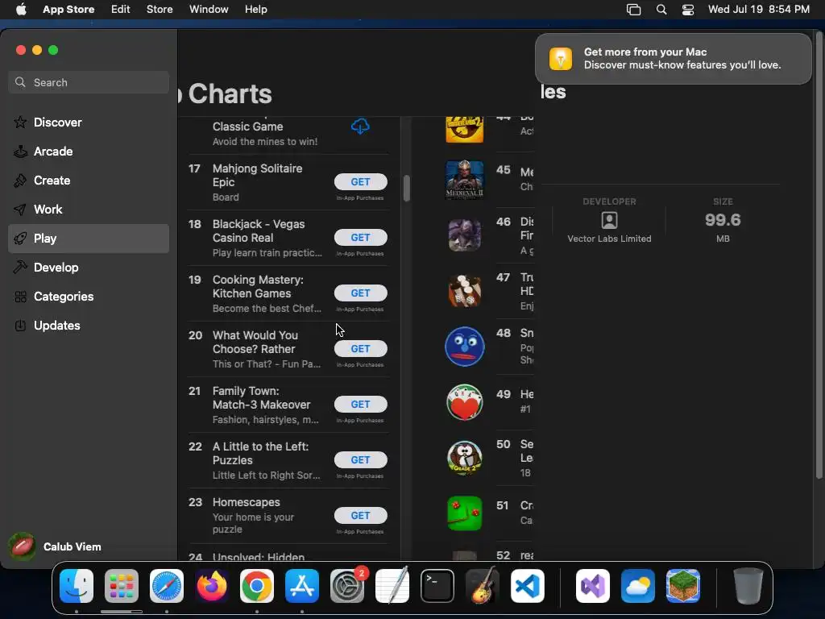The width and height of the screenshot is (825, 619).
Task: Get Mahjong Solitaire Epic
Action: [x=360, y=181]
